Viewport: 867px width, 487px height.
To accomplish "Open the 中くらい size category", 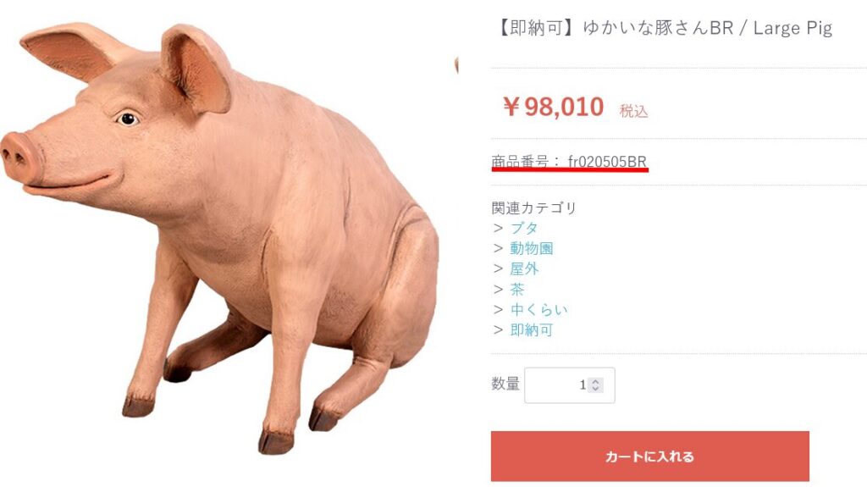I will click(x=538, y=310).
